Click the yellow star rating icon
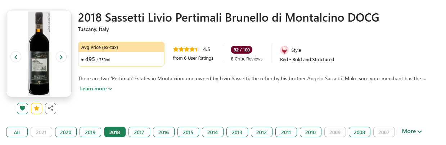 (36, 108)
